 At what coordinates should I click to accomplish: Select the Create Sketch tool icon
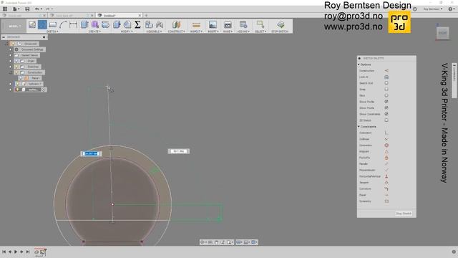click(x=32, y=24)
